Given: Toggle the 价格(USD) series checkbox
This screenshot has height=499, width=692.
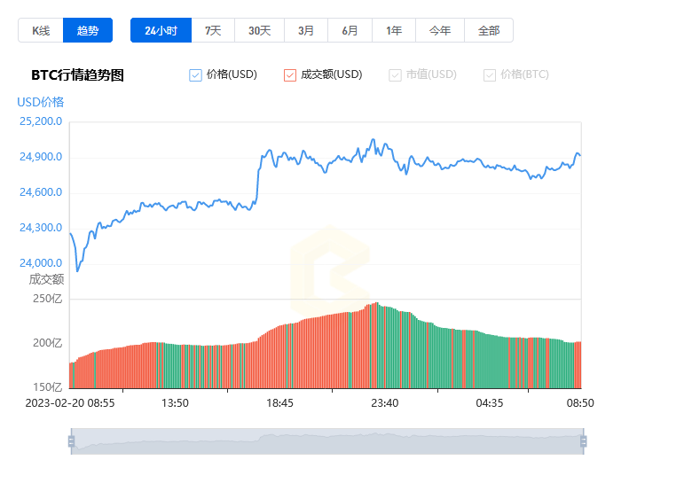Looking at the screenshot, I should [x=195, y=75].
